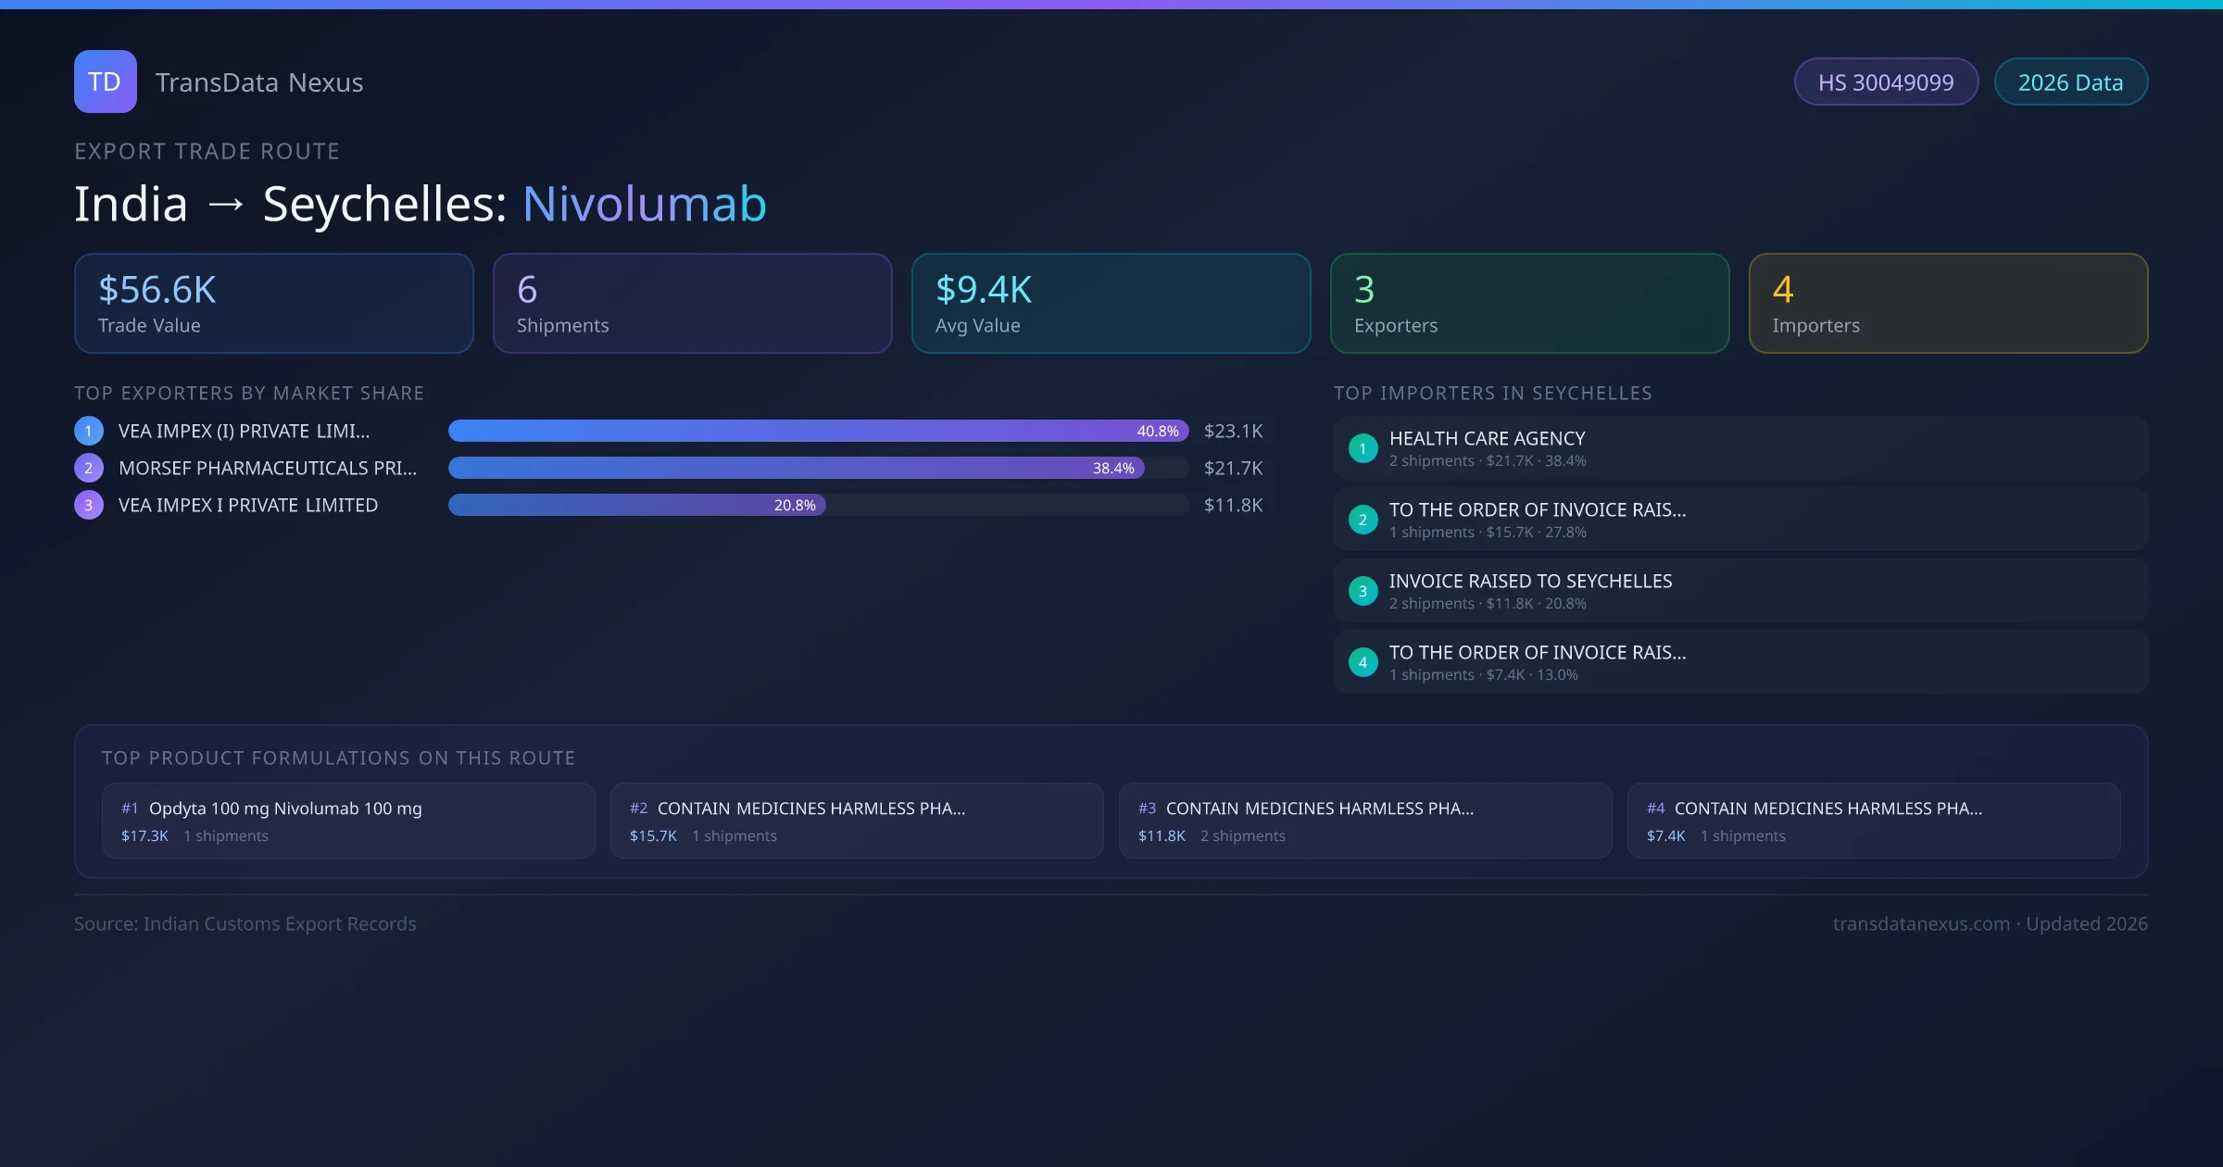The image size is (2223, 1167).
Task: Click green rank 1 badge for HEALTH CARE AGENCY
Action: pos(1363,448)
